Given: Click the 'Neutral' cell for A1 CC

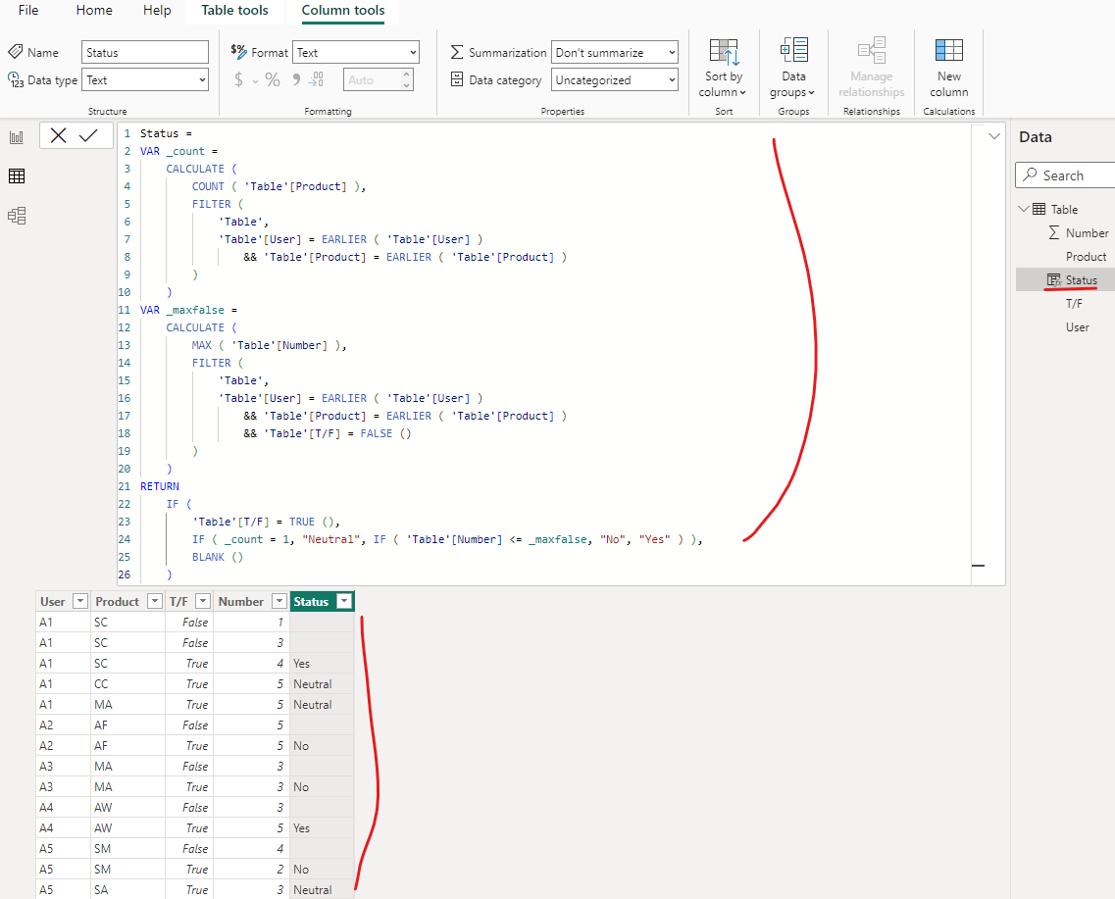Looking at the screenshot, I should [322, 683].
